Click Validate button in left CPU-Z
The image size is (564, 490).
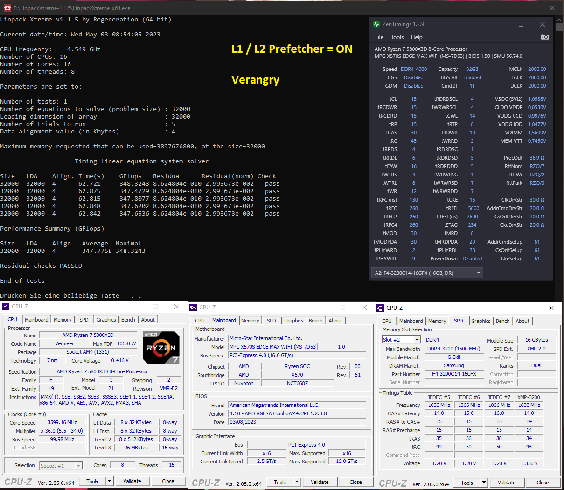(132, 481)
